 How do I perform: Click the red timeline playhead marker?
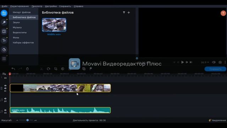[10, 74]
